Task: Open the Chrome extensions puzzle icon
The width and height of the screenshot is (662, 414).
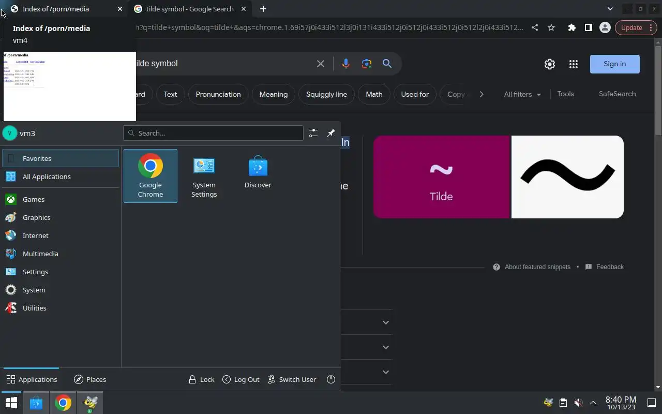Action: click(572, 27)
